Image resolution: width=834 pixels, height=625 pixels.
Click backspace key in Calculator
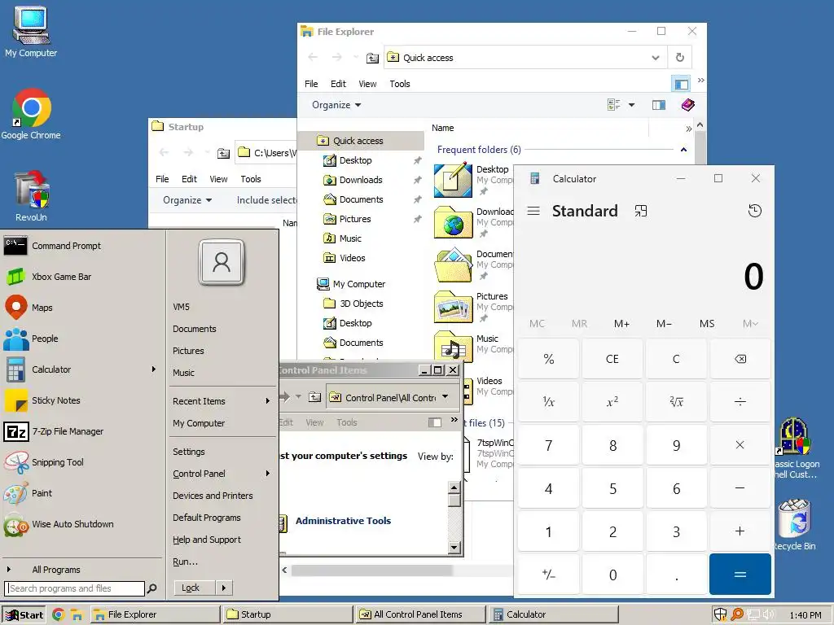[x=740, y=359]
